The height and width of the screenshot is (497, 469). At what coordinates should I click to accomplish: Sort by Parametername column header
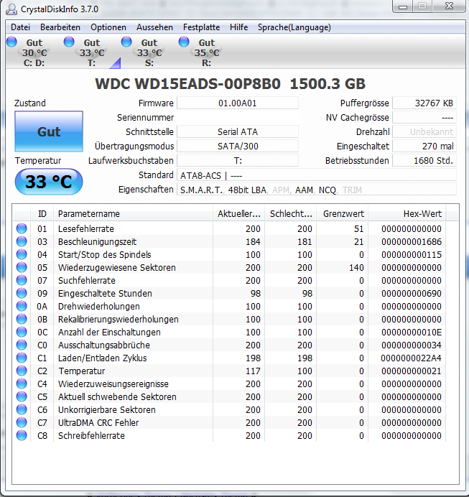pos(133,214)
